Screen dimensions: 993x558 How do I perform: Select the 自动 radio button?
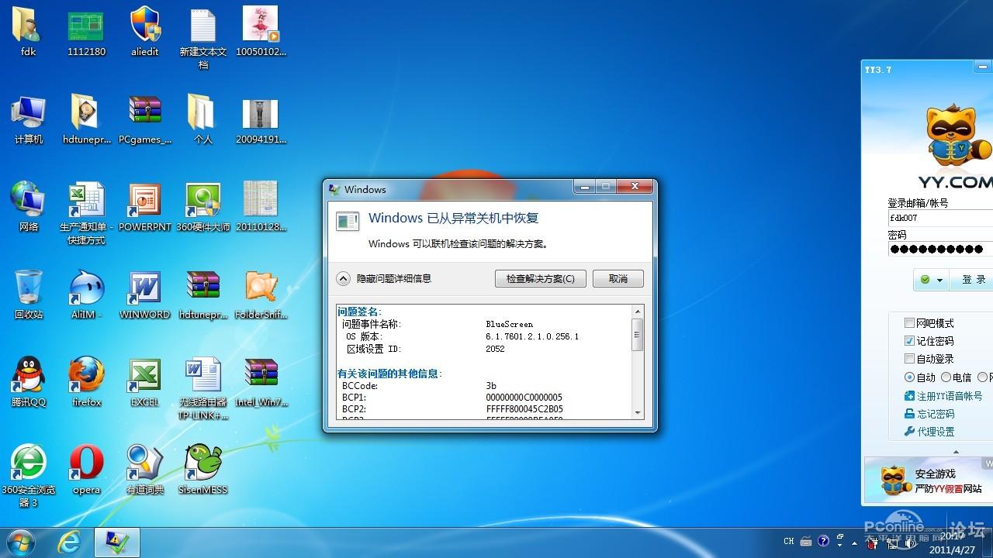[909, 377]
